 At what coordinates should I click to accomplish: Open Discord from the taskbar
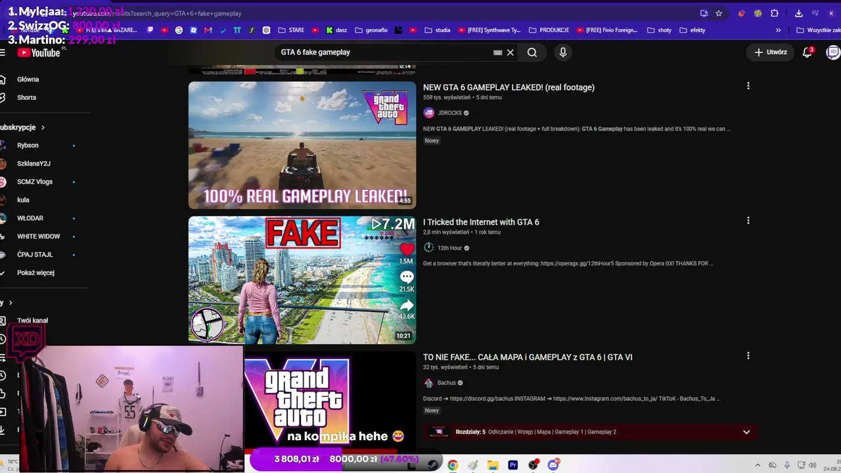click(553, 465)
